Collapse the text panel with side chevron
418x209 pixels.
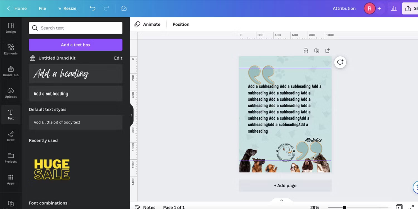[131, 115]
